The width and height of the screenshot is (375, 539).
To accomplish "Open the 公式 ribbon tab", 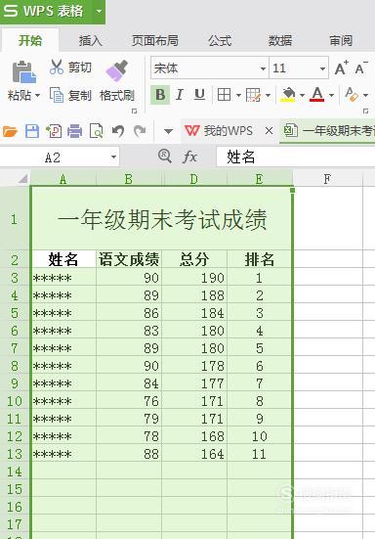I will [x=220, y=40].
